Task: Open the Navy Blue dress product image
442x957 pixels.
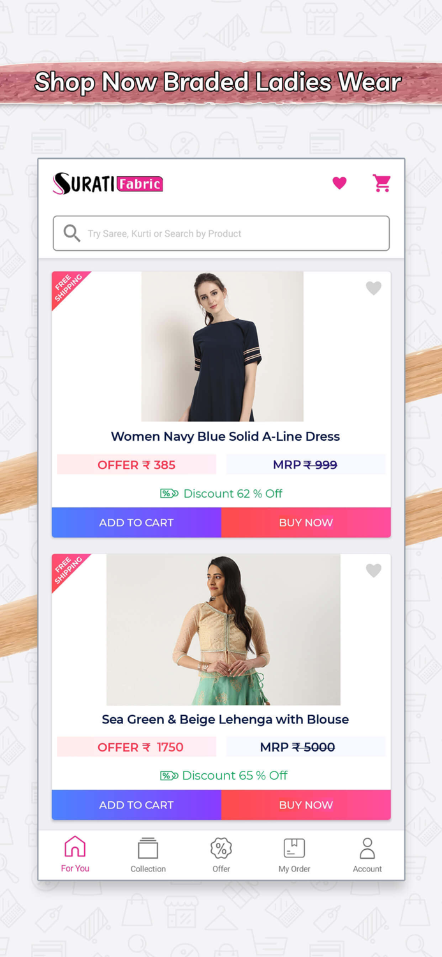Action: (x=223, y=346)
